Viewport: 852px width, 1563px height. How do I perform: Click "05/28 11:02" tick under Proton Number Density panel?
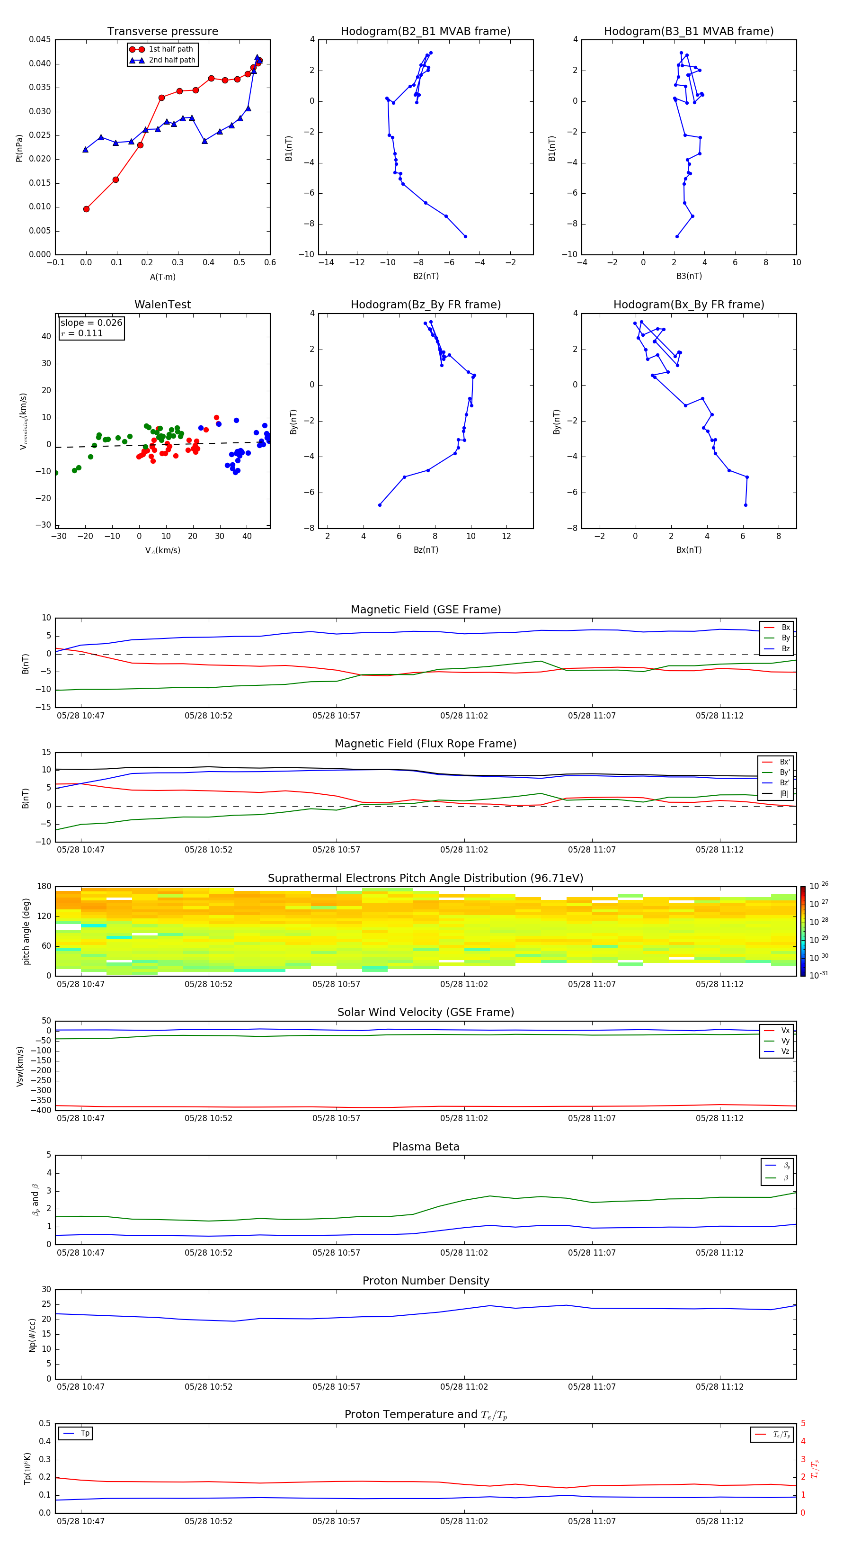pyautogui.click(x=464, y=1387)
